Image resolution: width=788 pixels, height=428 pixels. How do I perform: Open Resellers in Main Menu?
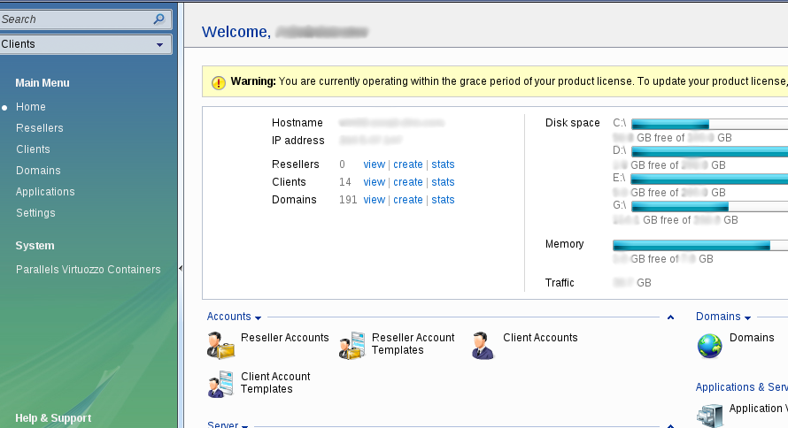(40, 128)
